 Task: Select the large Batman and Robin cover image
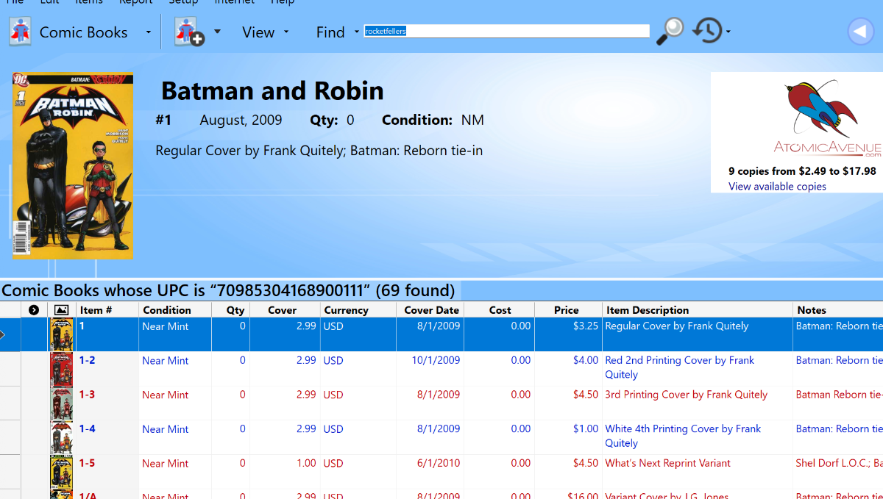[x=73, y=165]
